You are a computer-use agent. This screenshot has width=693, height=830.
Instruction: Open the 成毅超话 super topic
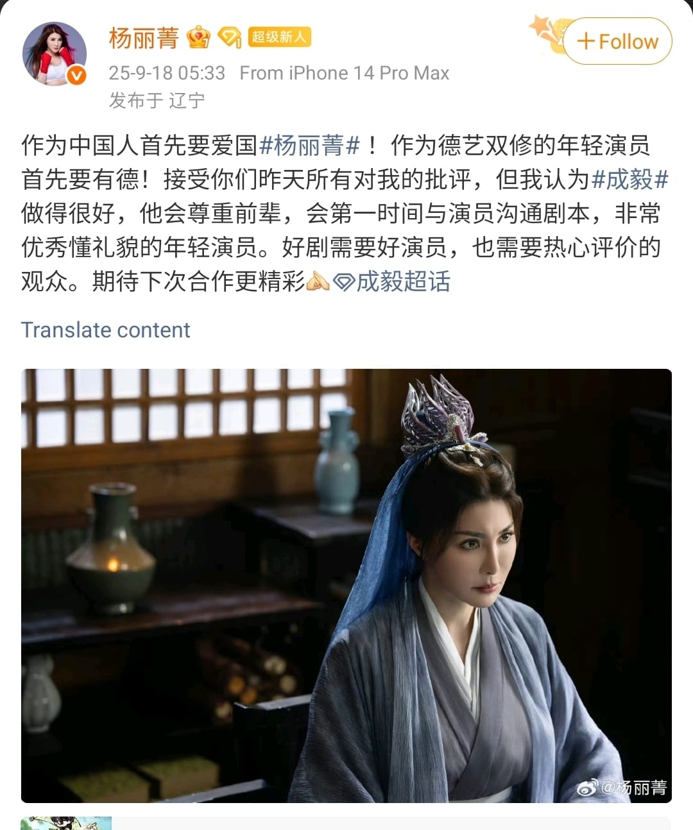(404, 282)
